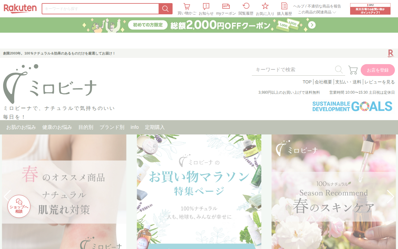This screenshot has width=398, height=249.
Task: Click the Sustainable Development Goals logo
Action: [352, 106]
